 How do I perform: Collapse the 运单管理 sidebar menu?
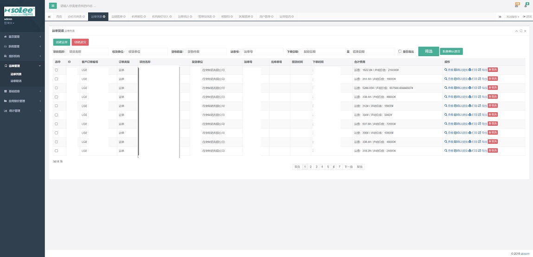tap(22, 66)
